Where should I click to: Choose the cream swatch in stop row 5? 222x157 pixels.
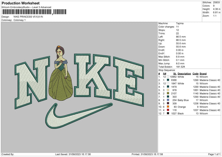point(168,90)
